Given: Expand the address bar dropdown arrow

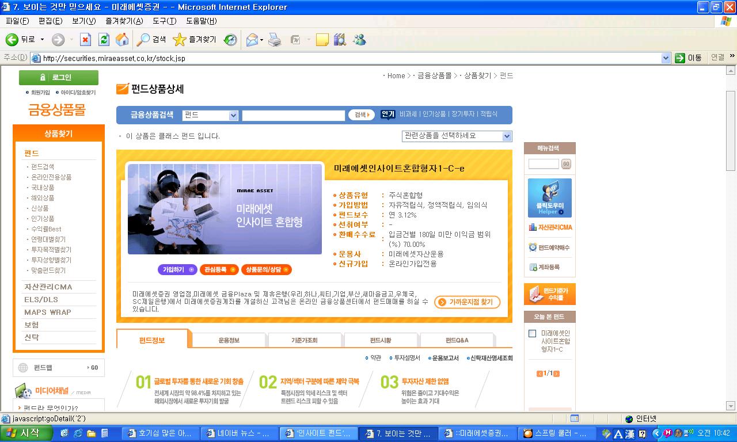Looking at the screenshot, I should (x=666, y=58).
